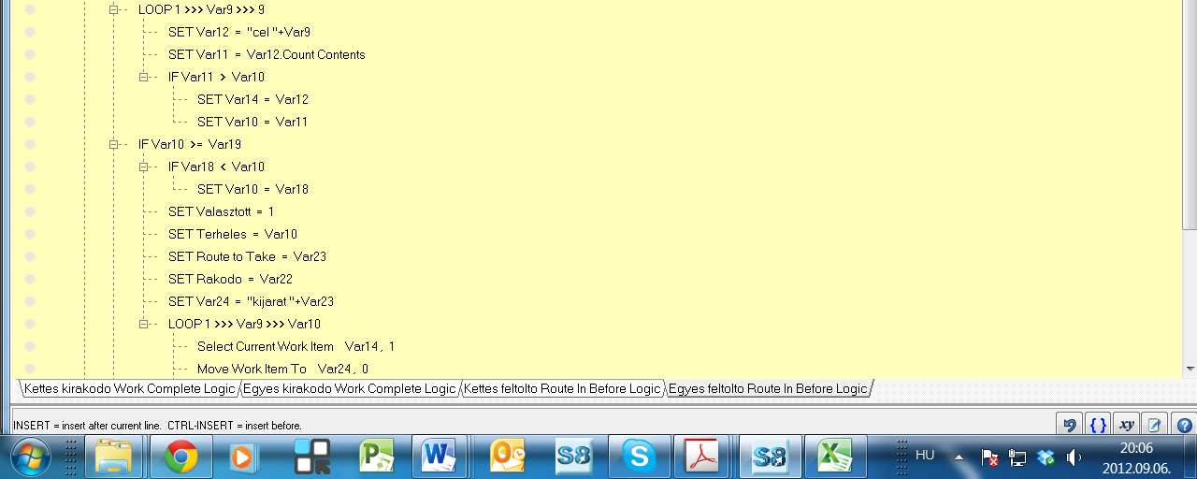The image size is (1197, 479).
Task: Toggle the margin dot on the SET Var12 row
Action: coord(30,32)
